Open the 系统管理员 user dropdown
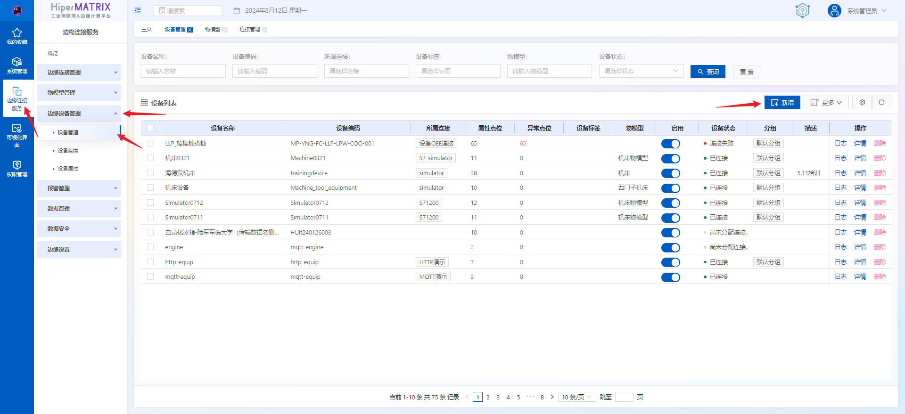Screen dimensions: 905x414 (x=866, y=10)
